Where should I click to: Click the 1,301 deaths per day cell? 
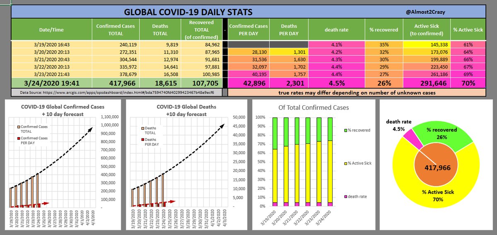pos(289,52)
